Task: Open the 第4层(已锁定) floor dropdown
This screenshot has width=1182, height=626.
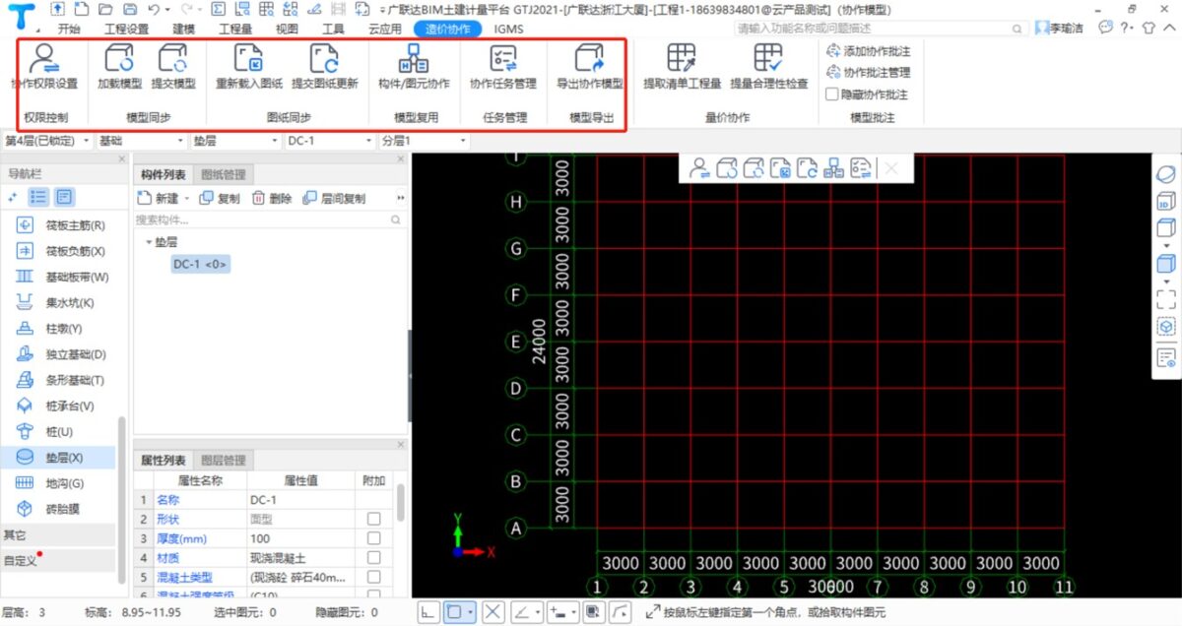Action: tap(47, 141)
